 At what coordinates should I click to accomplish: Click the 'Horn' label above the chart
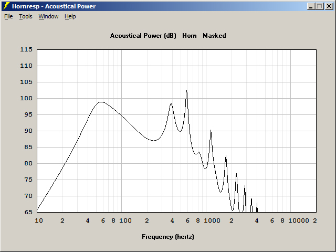click(x=190, y=36)
